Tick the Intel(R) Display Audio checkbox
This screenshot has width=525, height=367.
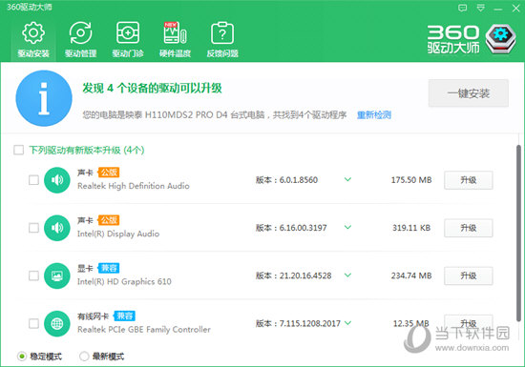[33, 228]
